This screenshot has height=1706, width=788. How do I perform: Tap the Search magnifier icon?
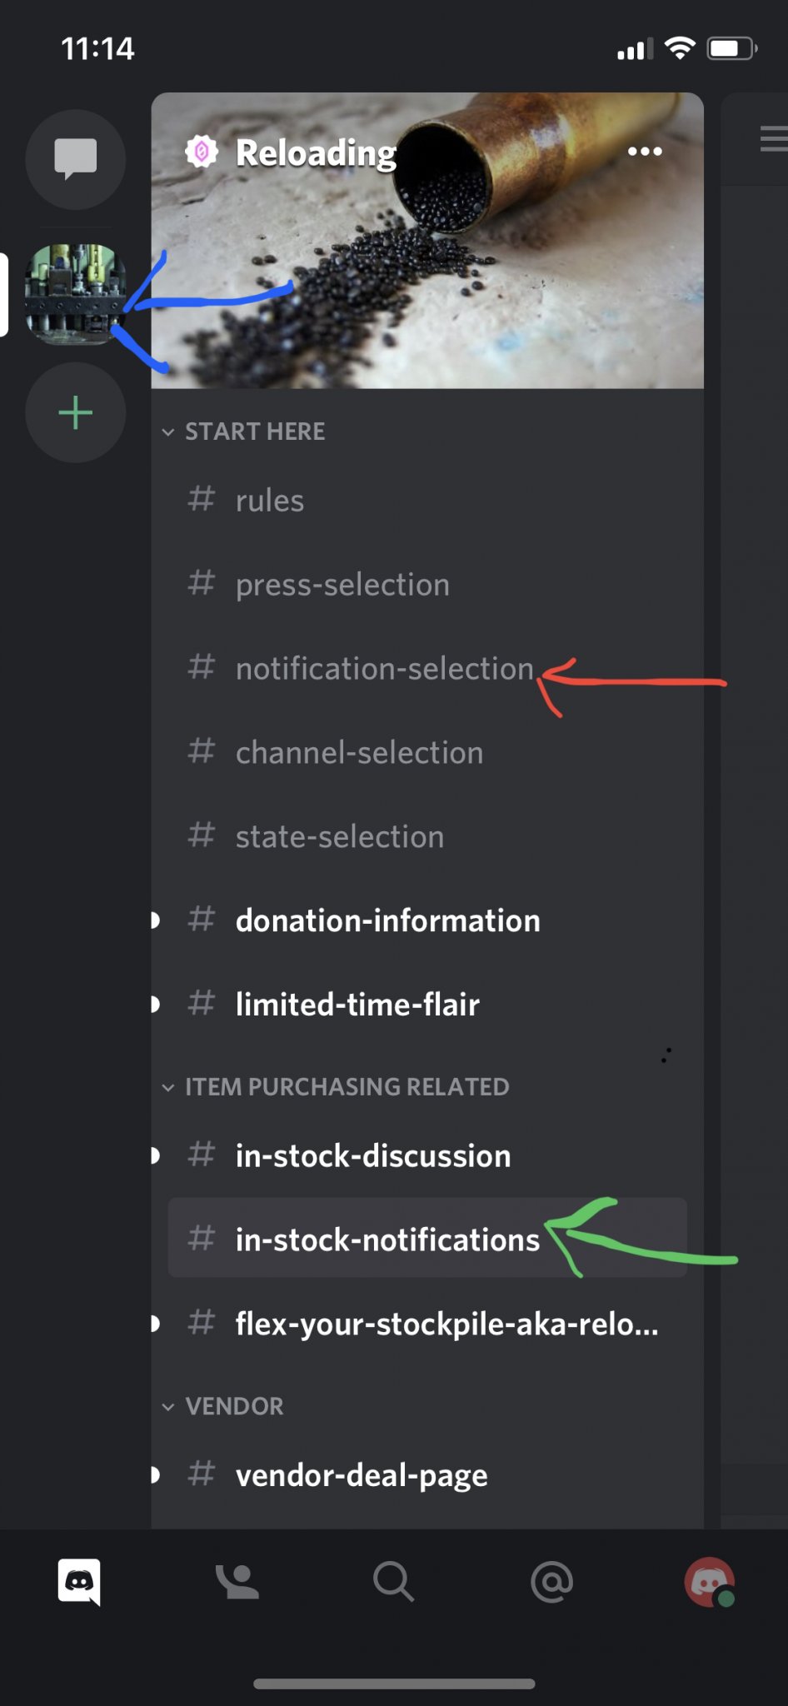[393, 1581]
